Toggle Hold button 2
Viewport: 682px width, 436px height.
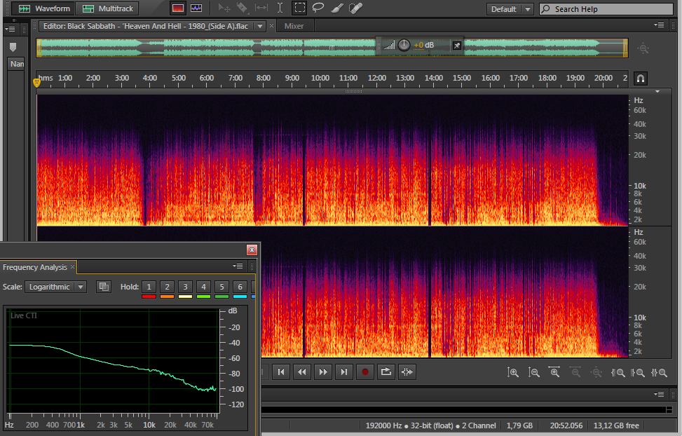pyautogui.click(x=167, y=287)
